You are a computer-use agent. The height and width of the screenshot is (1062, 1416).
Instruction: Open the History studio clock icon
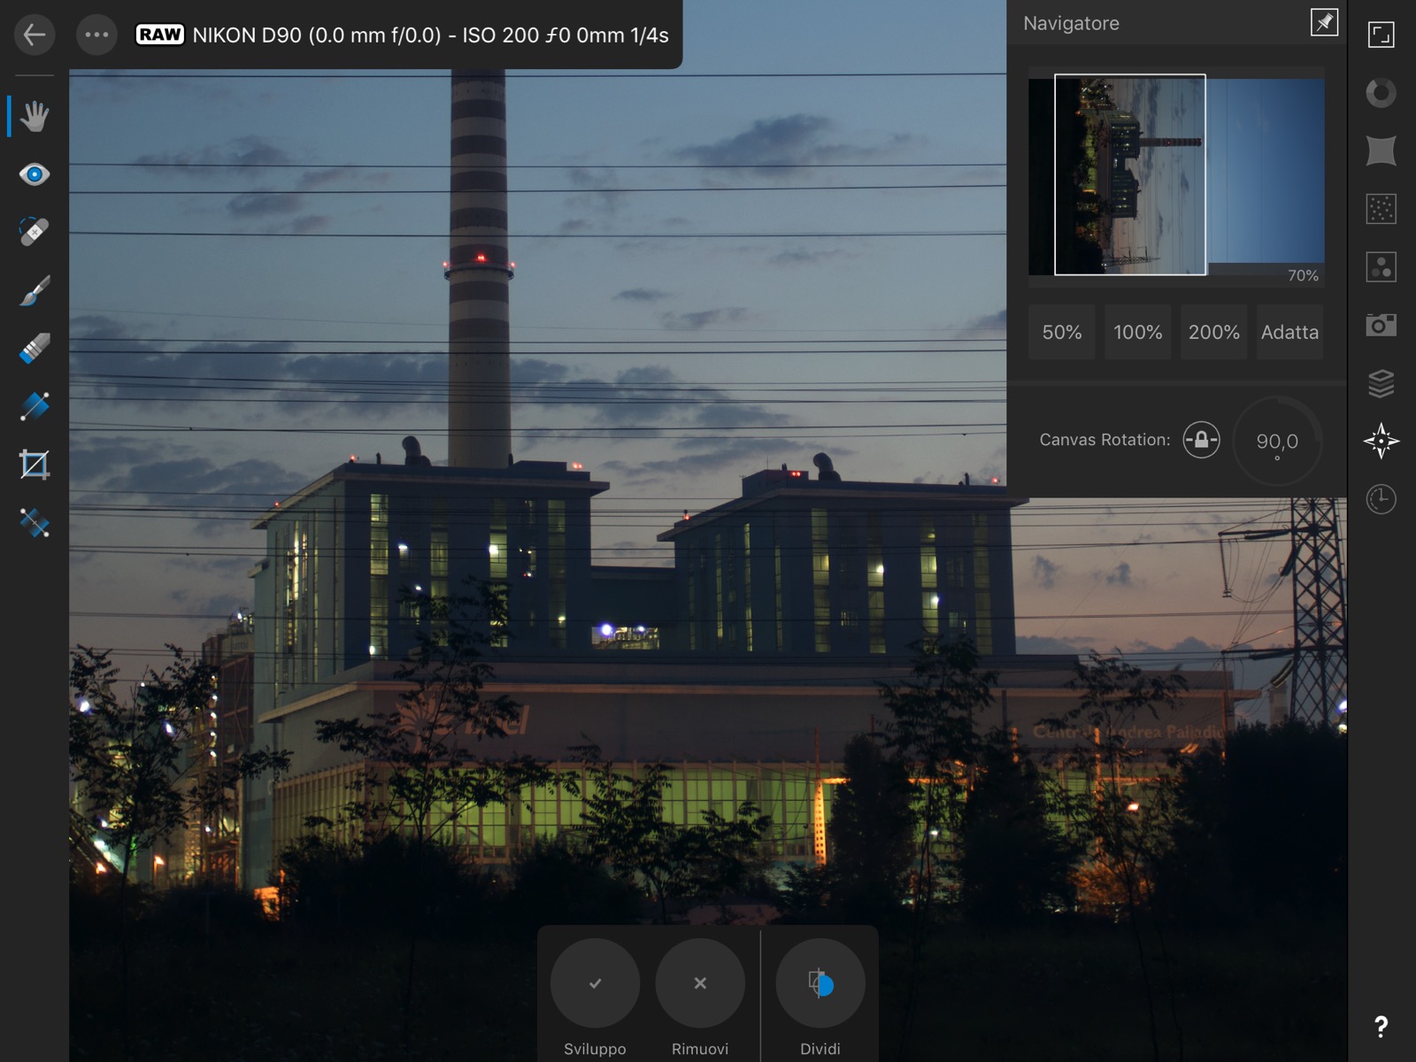coord(1381,500)
